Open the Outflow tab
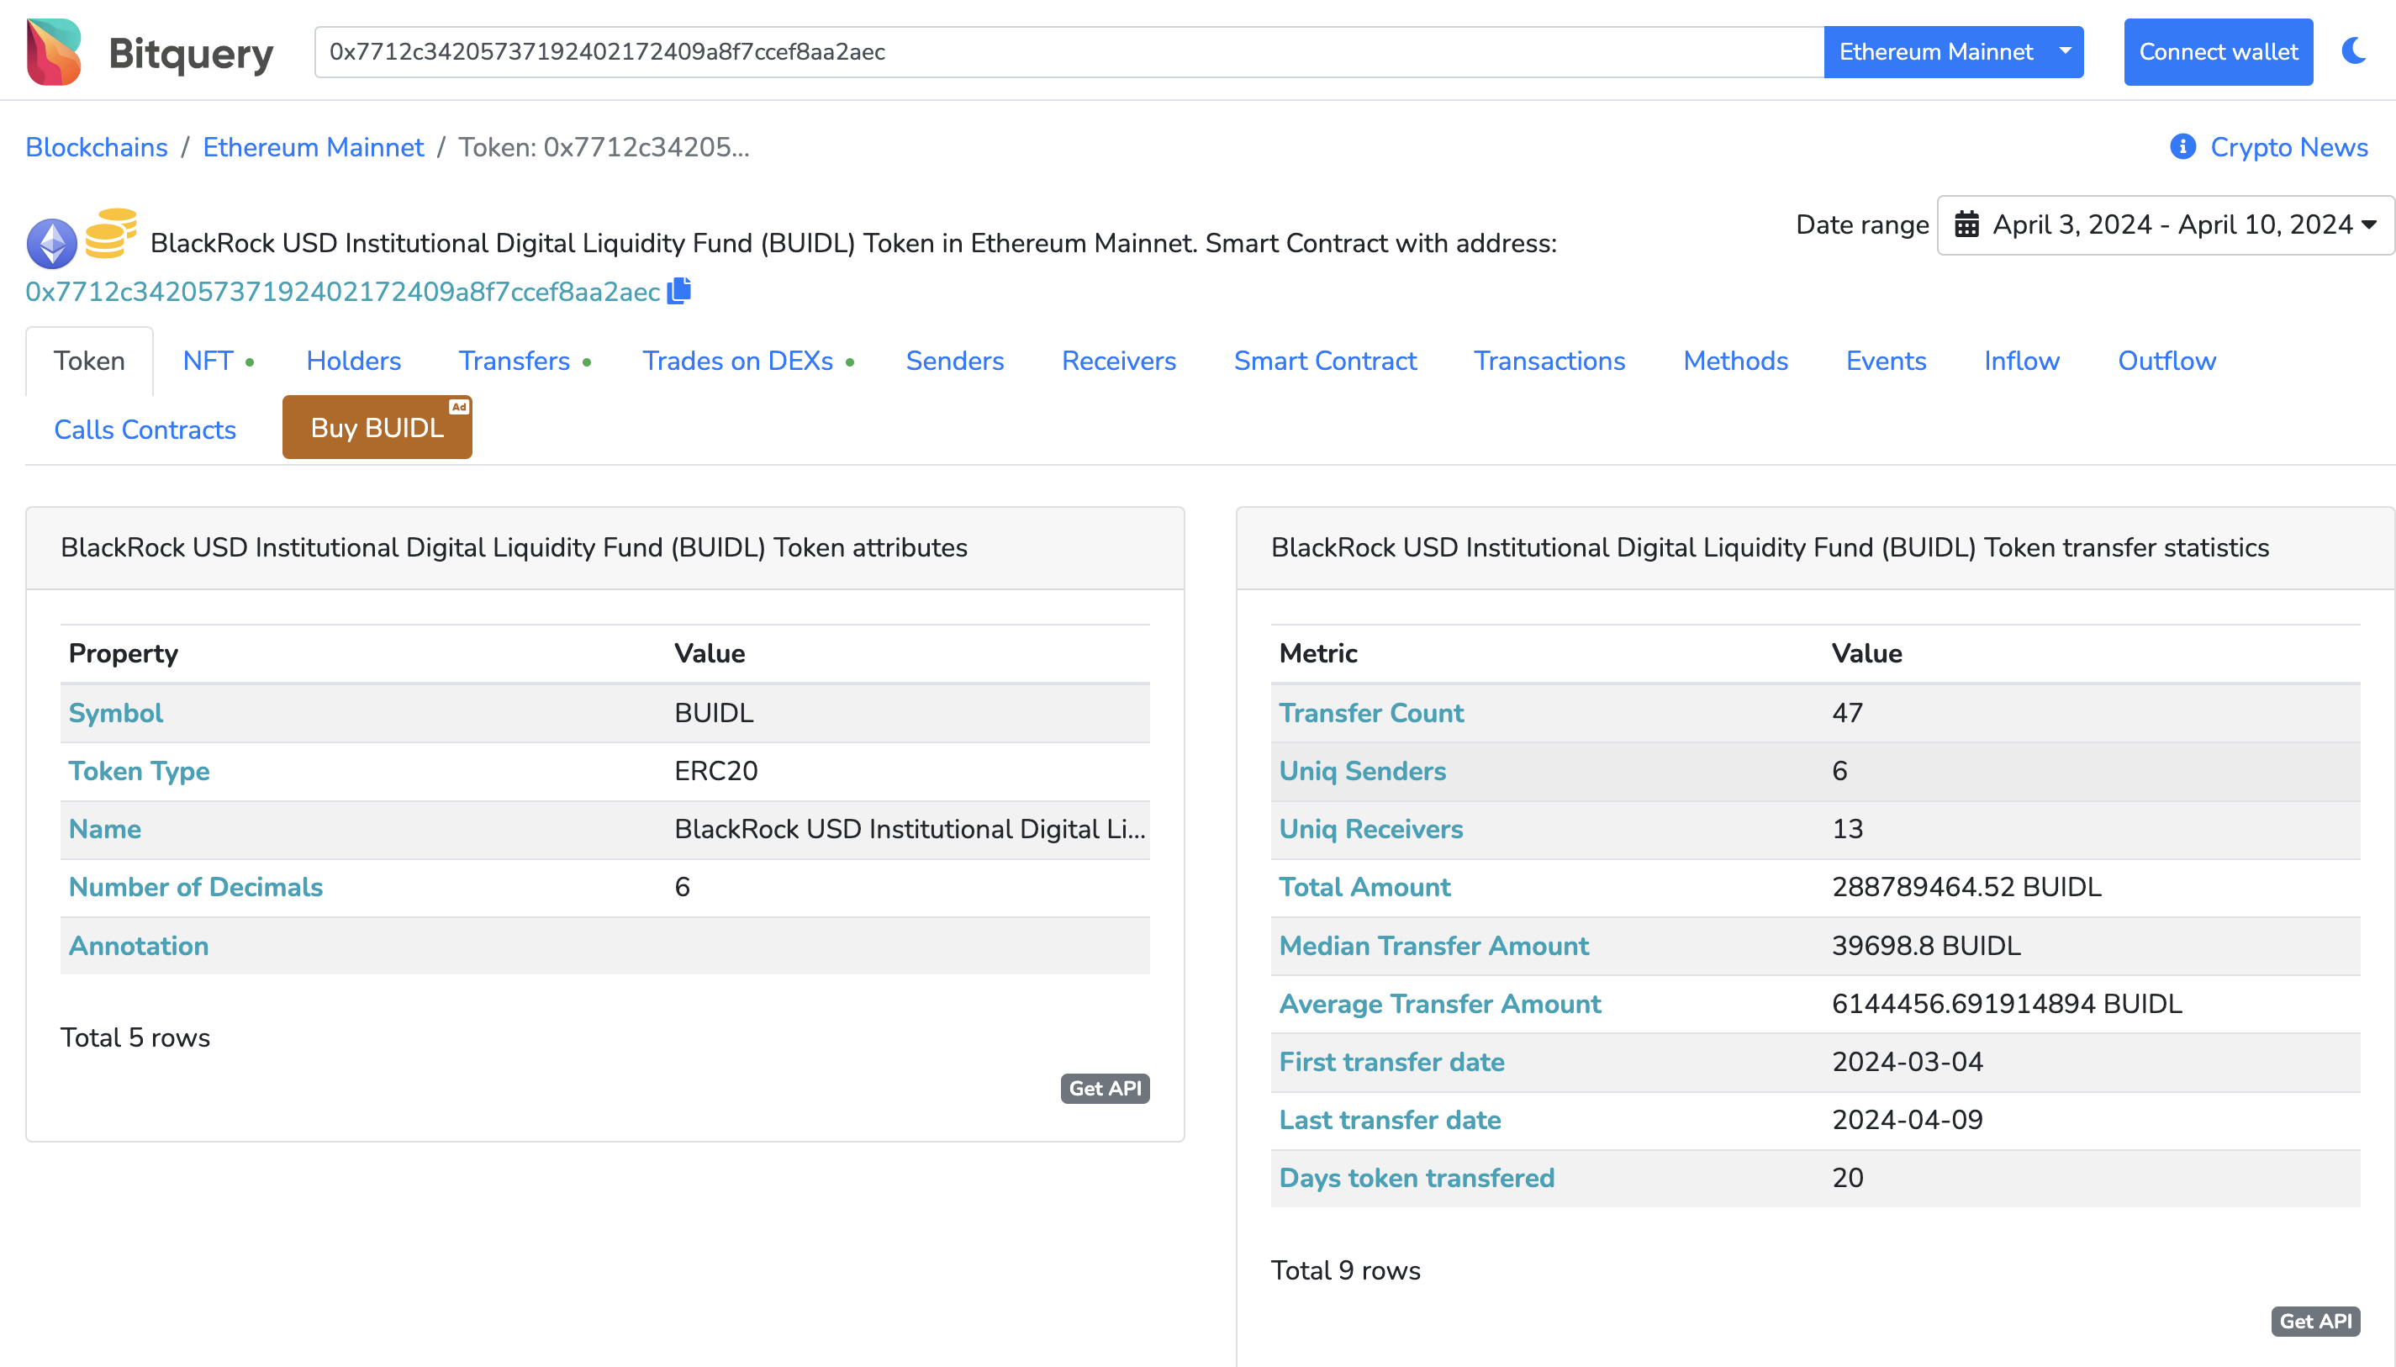Viewport: 2396px width, 1367px height. (x=2167, y=361)
